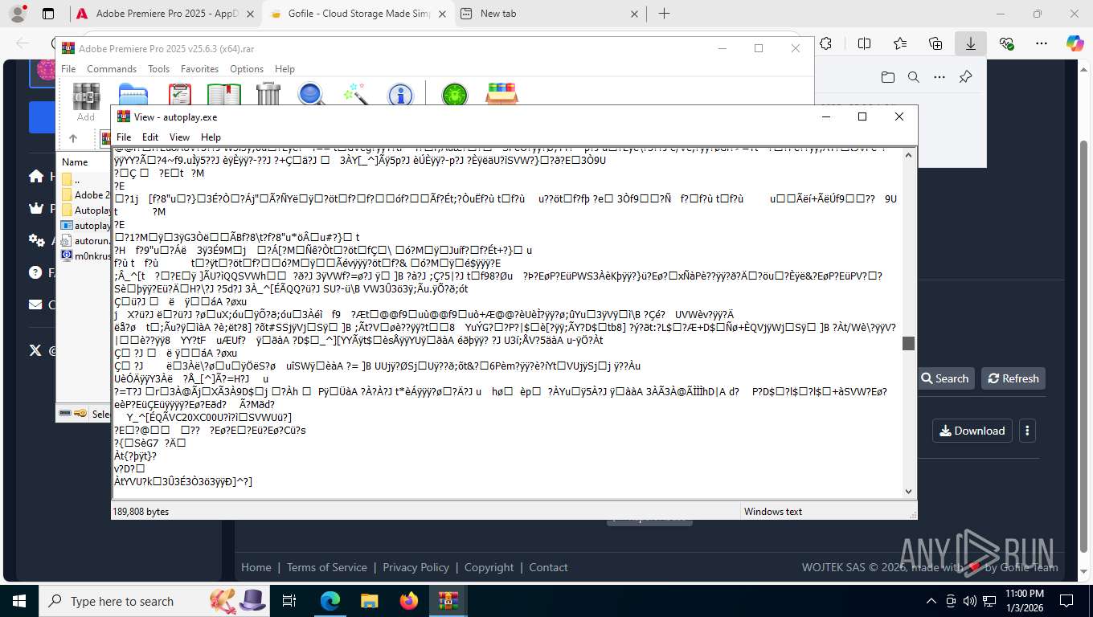Open Options menu in WinRAR
1093x617 pixels.
coord(247,69)
